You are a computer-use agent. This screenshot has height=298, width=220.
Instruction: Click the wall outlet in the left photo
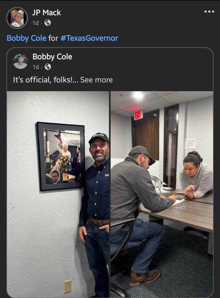tap(68, 286)
